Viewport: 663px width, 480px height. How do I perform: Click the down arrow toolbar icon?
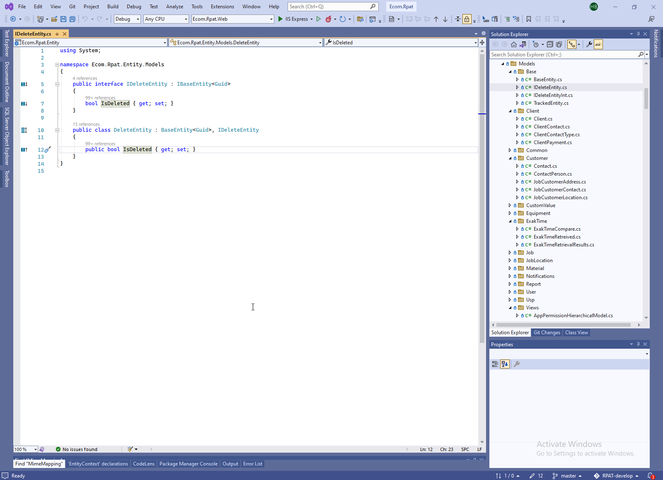(445, 19)
